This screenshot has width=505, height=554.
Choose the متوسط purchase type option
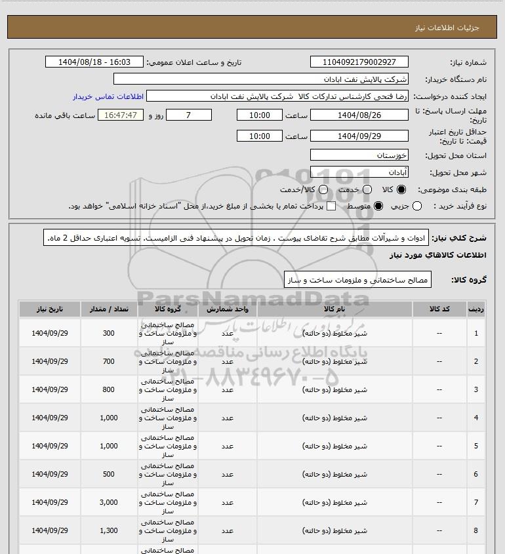(x=378, y=206)
